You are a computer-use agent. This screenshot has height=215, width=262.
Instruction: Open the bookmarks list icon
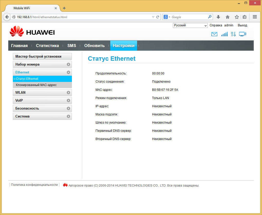(x=245, y=17)
